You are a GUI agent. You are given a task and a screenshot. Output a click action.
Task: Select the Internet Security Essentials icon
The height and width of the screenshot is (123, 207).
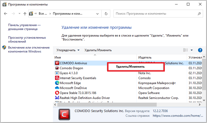(57, 78)
